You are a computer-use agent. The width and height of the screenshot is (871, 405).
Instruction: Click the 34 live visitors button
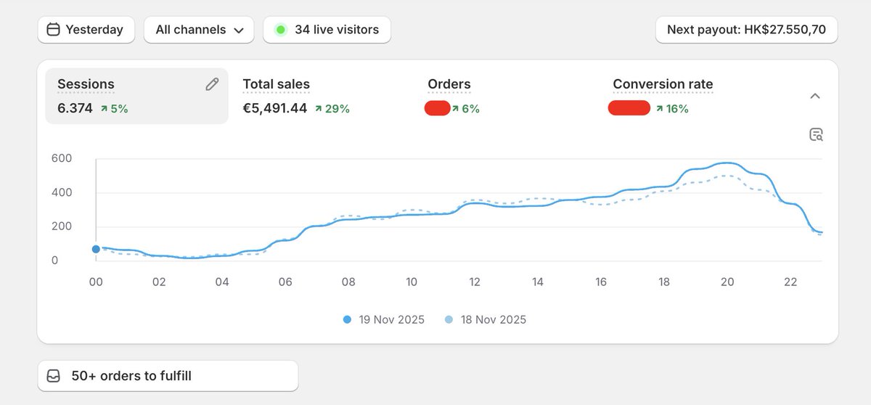(x=327, y=30)
